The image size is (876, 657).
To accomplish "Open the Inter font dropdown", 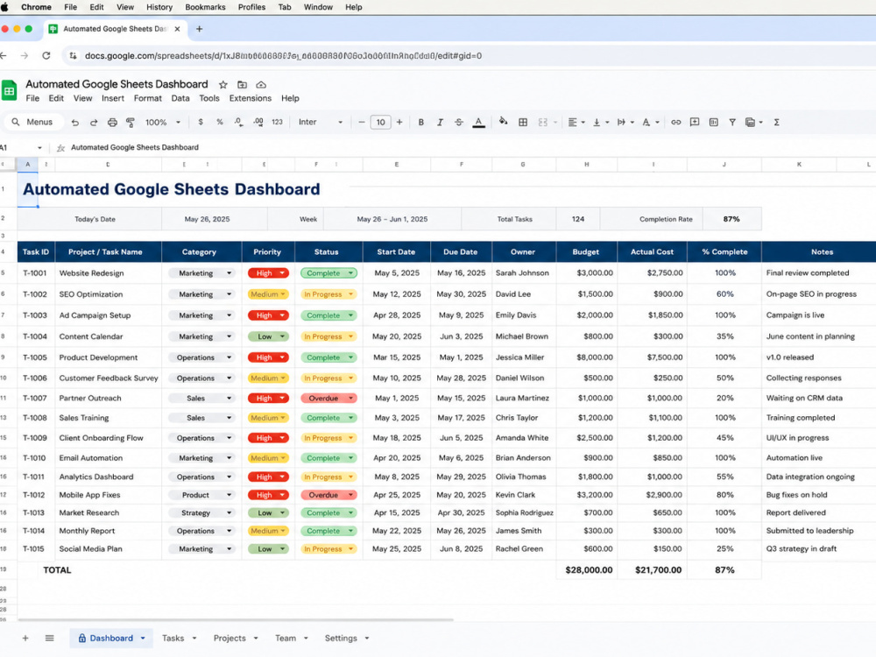I will click(321, 123).
